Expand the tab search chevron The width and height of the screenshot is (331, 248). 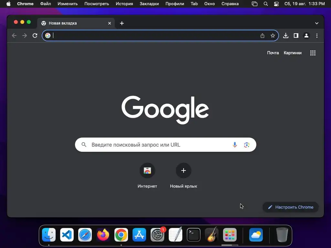[x=317, y=23]
